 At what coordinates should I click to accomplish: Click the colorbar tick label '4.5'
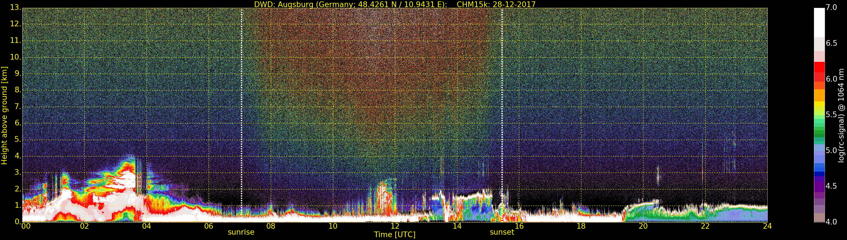point(831,186)
